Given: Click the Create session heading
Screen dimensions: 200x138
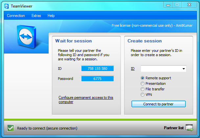Looking at the screenshot, I should pos(144,41).
